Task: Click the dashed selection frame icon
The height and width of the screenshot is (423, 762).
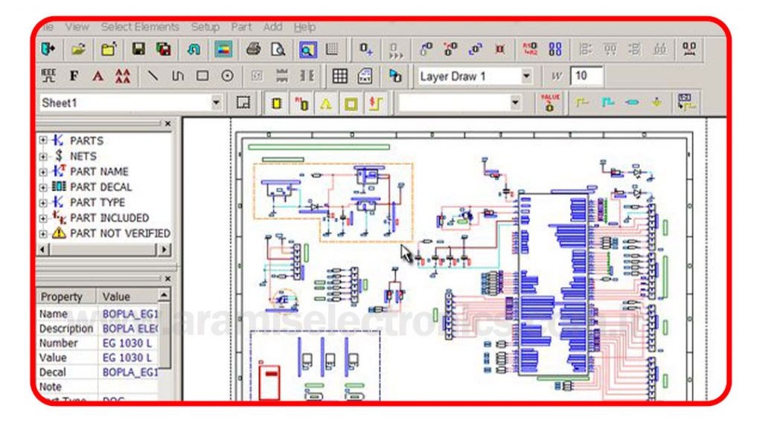Action: pos(243,103)
